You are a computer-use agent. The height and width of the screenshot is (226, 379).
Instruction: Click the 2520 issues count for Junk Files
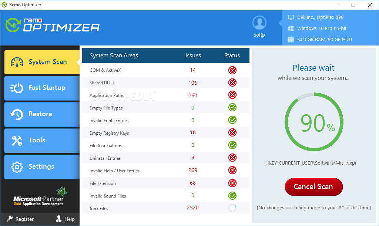click(192, 208)
